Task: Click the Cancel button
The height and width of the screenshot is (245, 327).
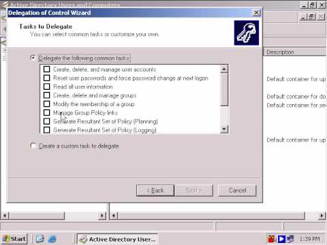Action: [237, 191]
